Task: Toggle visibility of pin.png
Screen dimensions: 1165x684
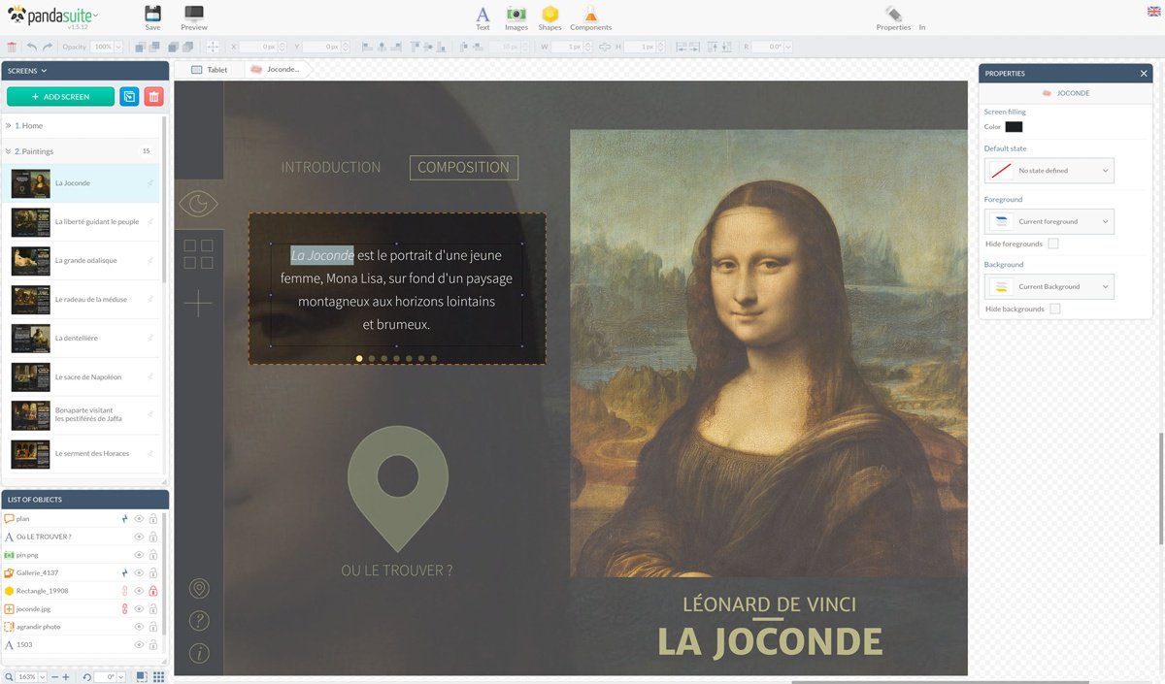Action: click(x=139, y=555)
